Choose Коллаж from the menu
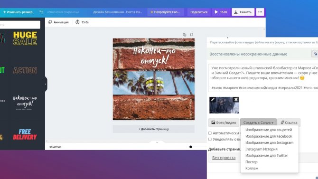Image resolution: width=318 pixels, height=179 pixels. [252, 168]
